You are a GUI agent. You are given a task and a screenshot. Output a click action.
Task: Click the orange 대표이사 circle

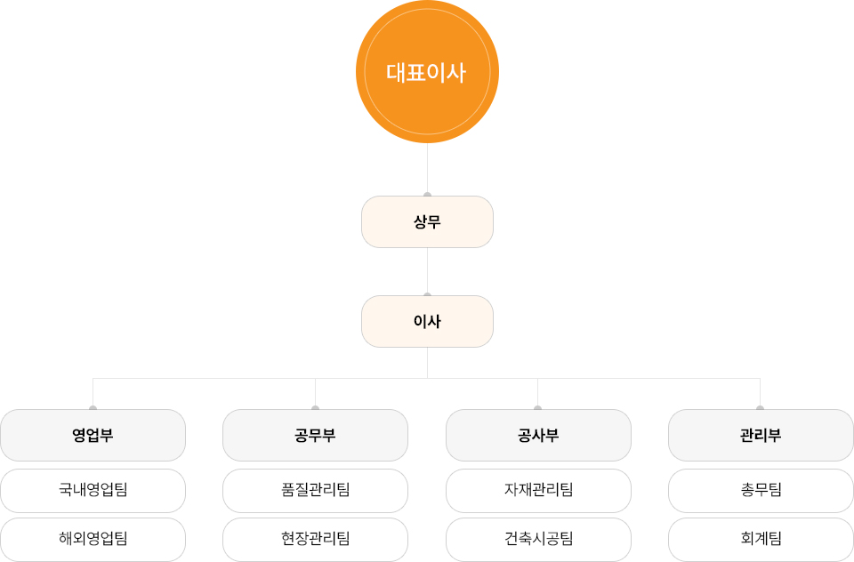pyautogui.click(x=427, y=72)
